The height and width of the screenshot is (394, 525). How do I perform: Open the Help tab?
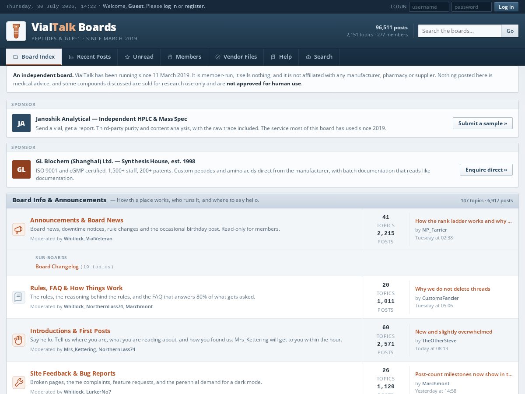281,57
